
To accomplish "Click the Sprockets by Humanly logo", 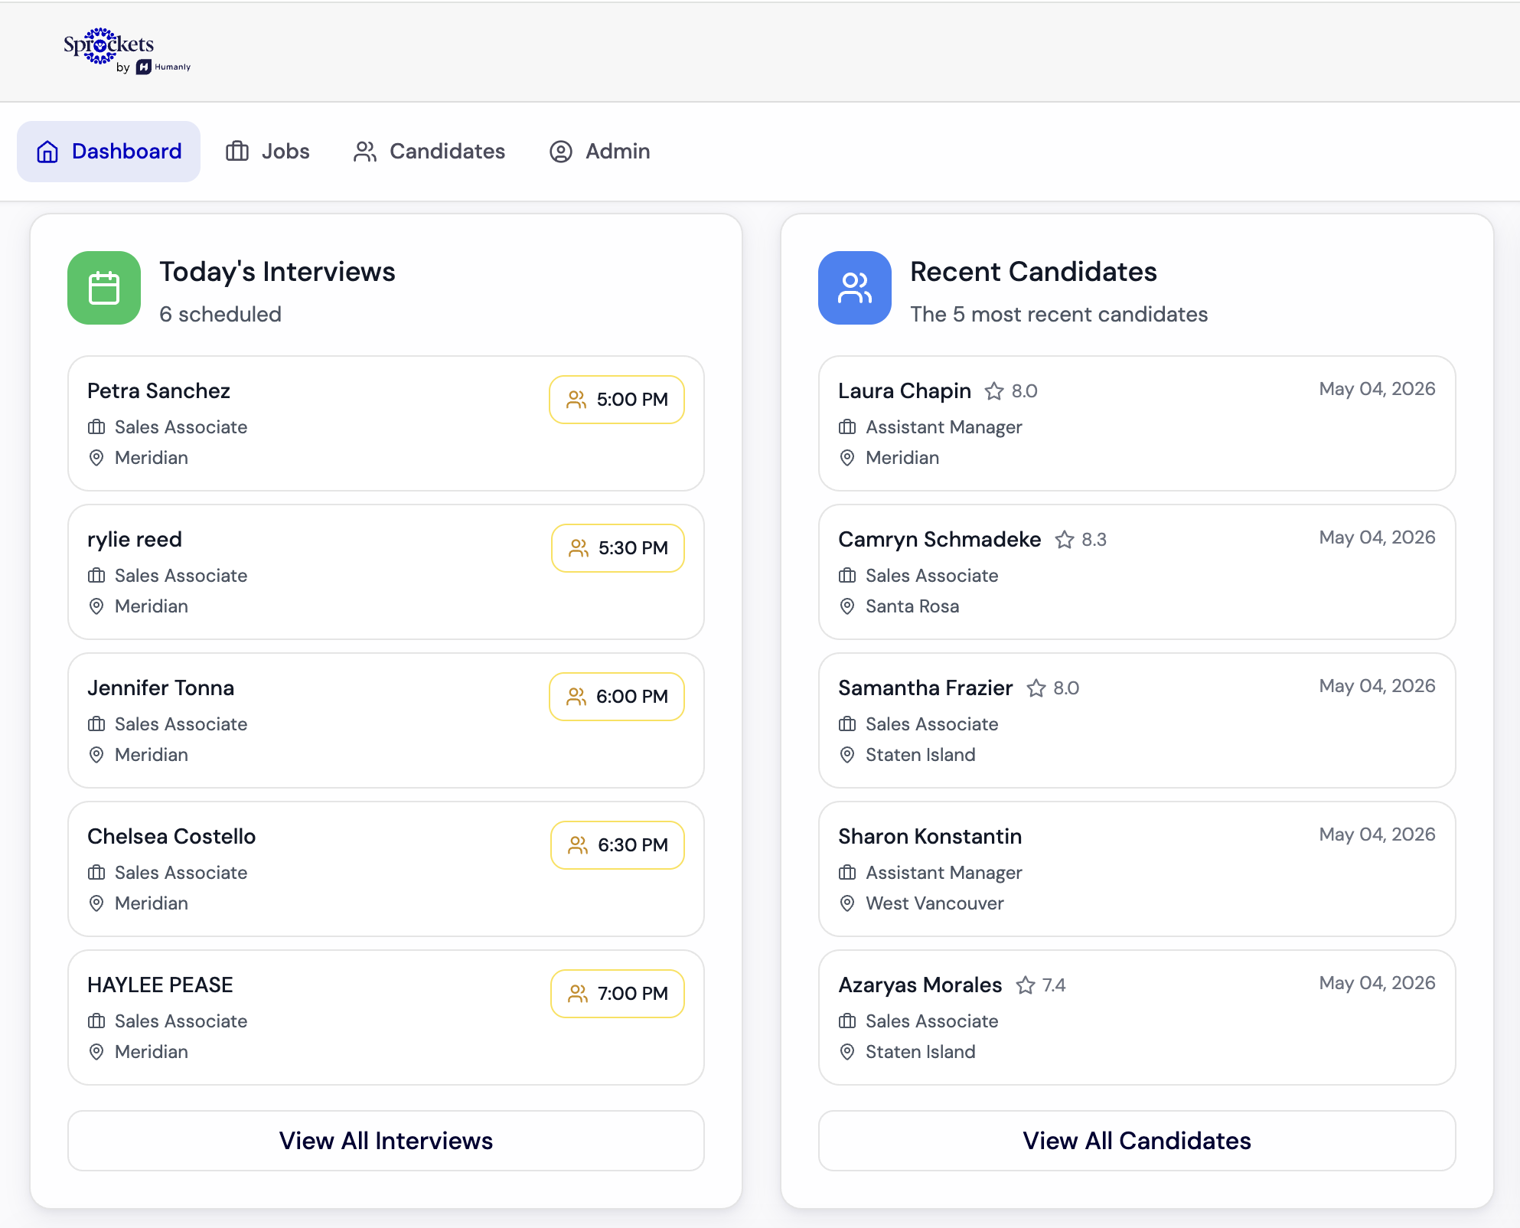I will (x=126, y=51).
